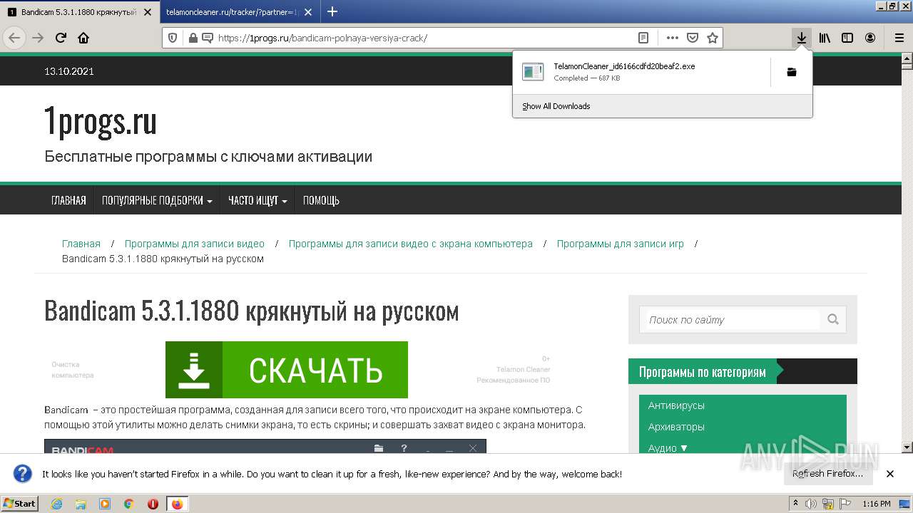Open the Library icon
The width and height of the screenshot is (913, 513).
coord(825,38)
